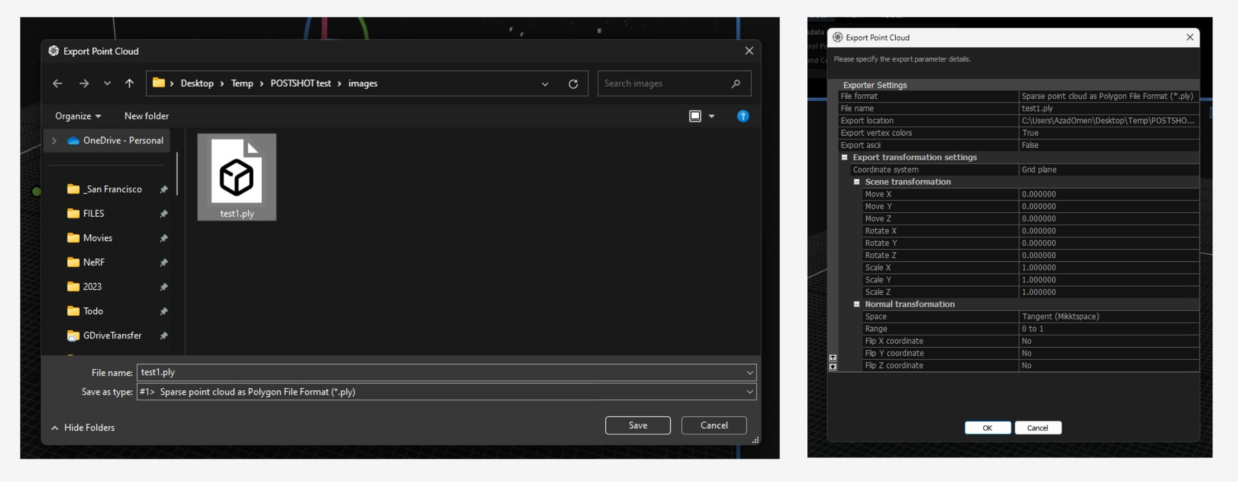This screenshot has width=1238, height=482.
Task: Select Desktop in the breadcrumb path
Action: click(x=197, y=83)
